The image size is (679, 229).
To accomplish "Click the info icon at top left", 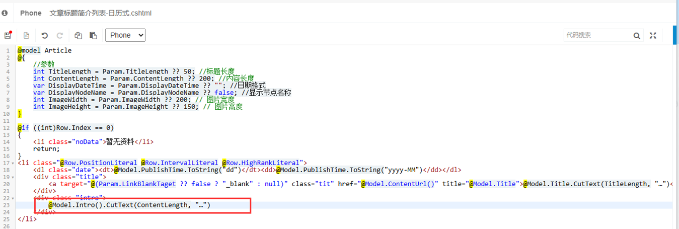I will [x=5, y=13].
